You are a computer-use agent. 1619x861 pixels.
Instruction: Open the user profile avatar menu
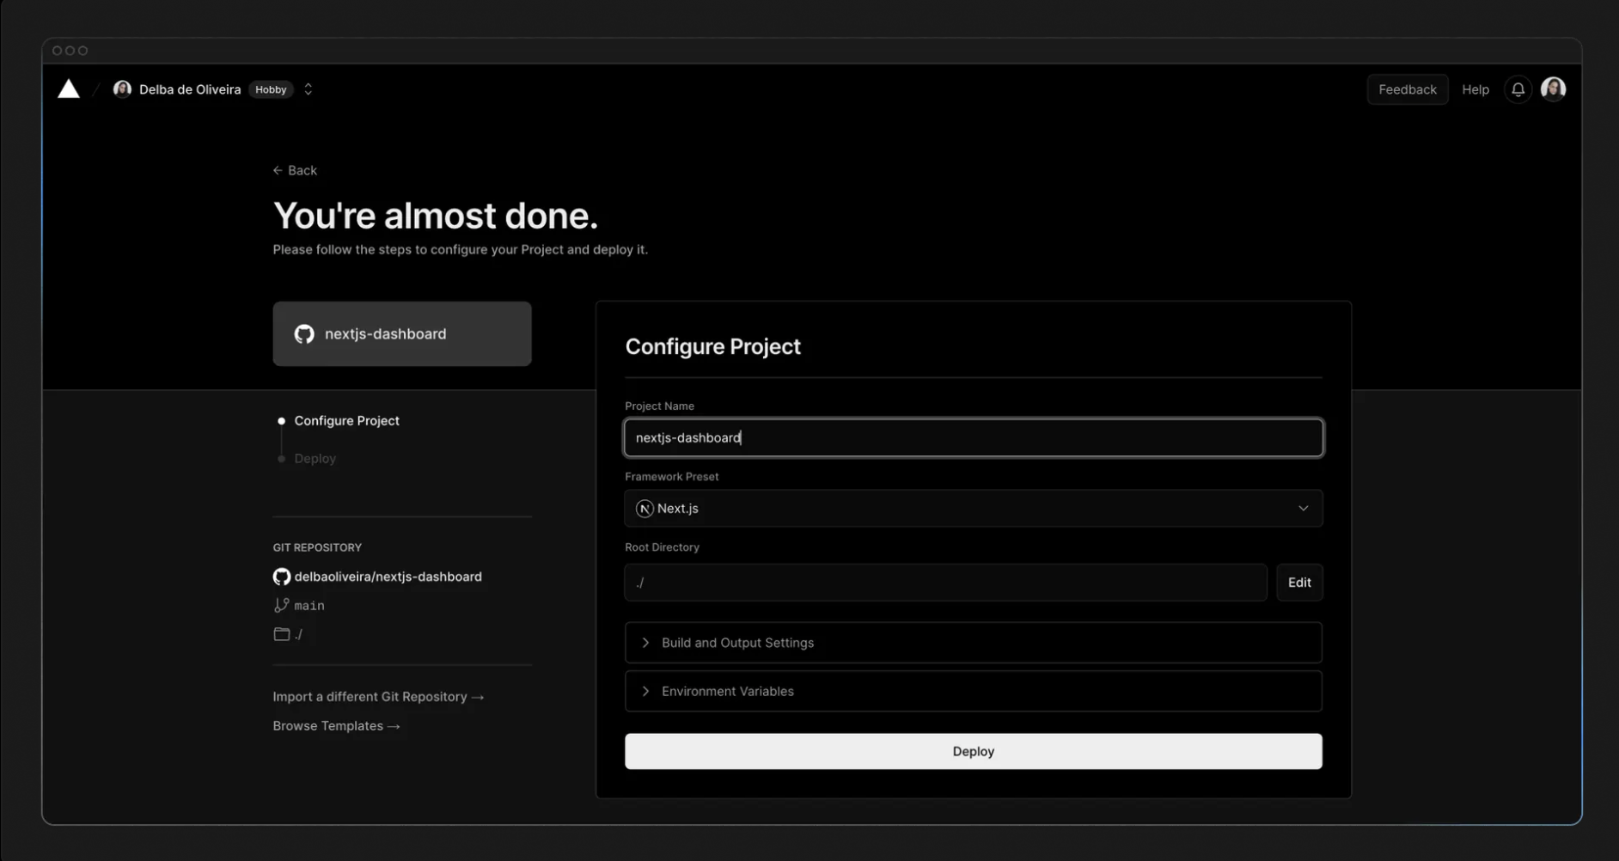(1553, 89)
